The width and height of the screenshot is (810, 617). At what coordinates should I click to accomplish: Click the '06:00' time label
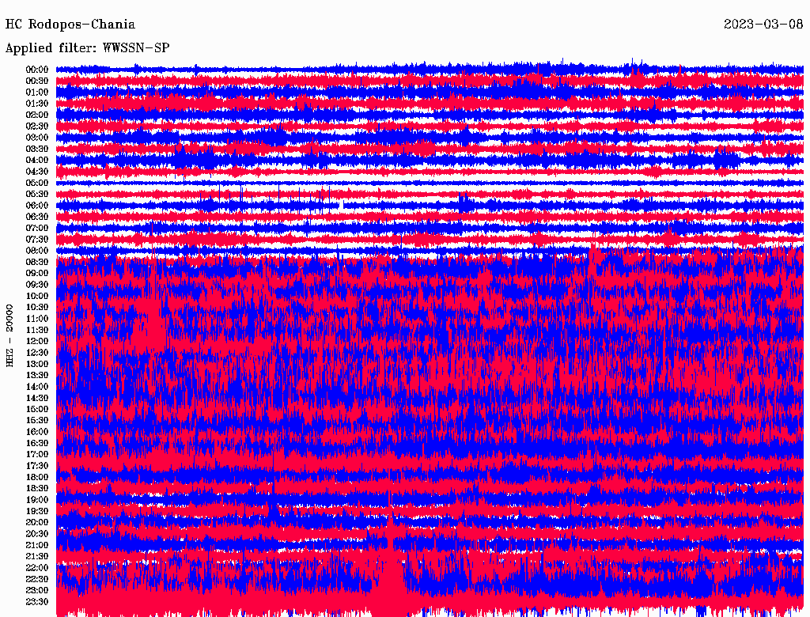tap(37, 206)
